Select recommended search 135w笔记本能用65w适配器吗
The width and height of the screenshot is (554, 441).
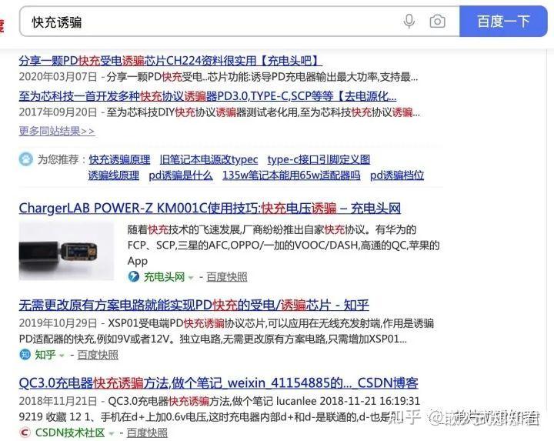click(x=291, y=175)
